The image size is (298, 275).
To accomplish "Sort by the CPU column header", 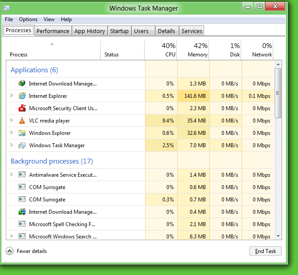I will coord(160,50).
